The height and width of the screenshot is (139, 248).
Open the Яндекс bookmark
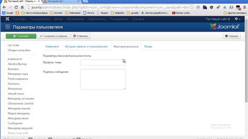(103, 13)
